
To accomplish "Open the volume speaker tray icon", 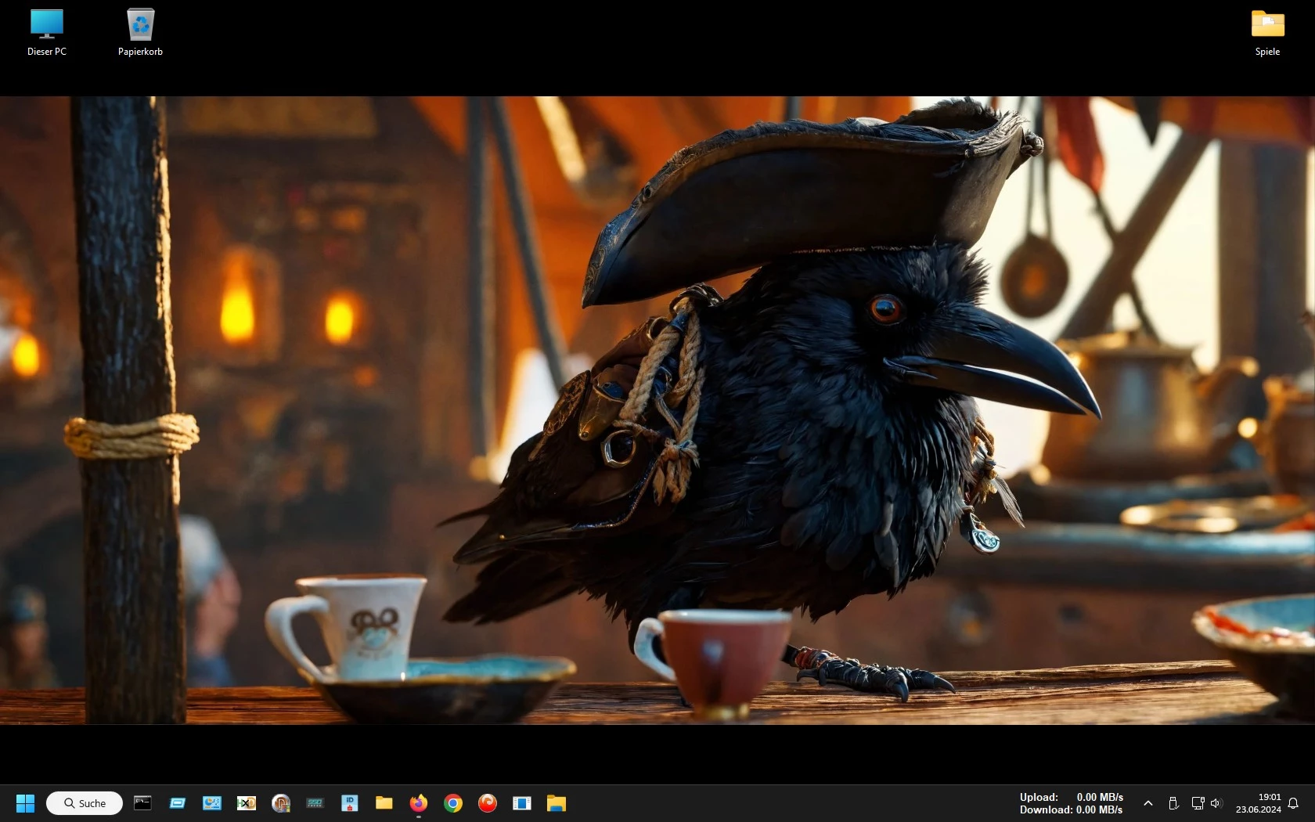I will (x=1216, y=803).
